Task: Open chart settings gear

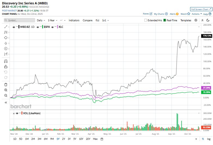Action: click(x=196, y=20)
